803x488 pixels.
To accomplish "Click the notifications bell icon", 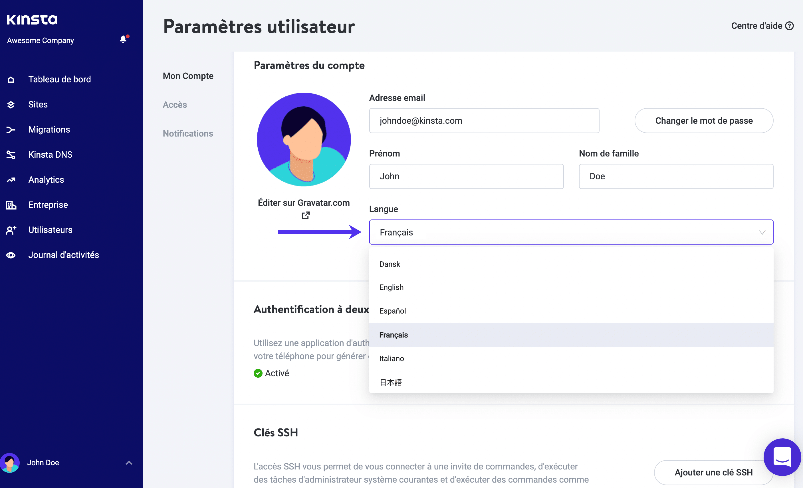I will click(123, 40).
